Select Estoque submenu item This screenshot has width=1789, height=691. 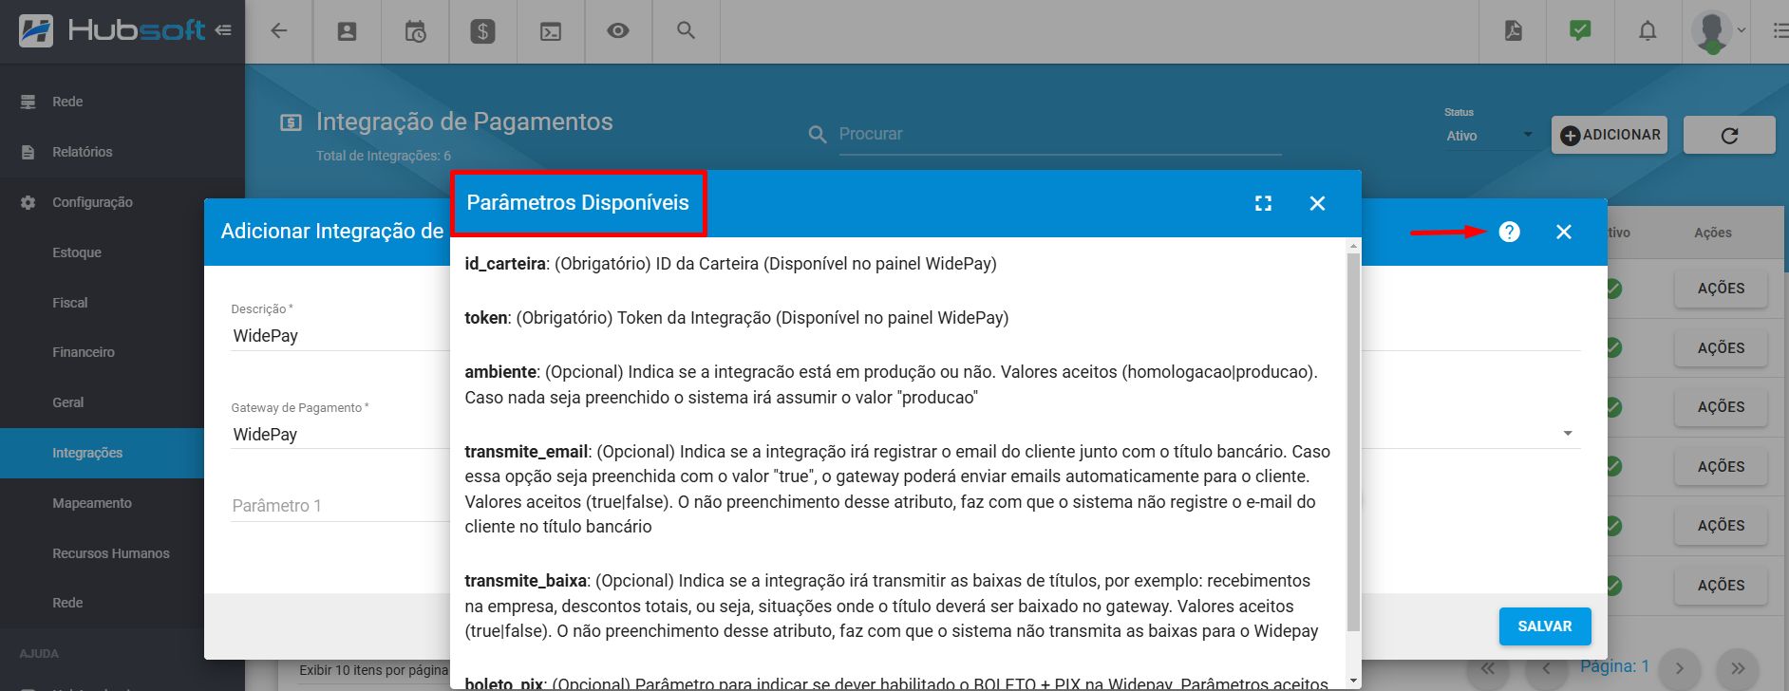click(77, 252)
